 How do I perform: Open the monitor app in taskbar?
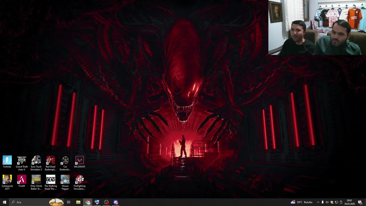97,202
